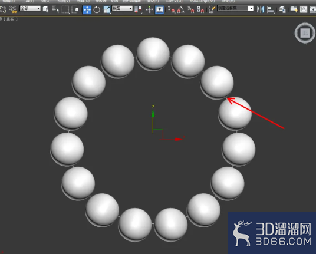Pick the Rectangular Selection Region tool
The height and width of the screenshot is (254, 316).
(x=65, y=9)
